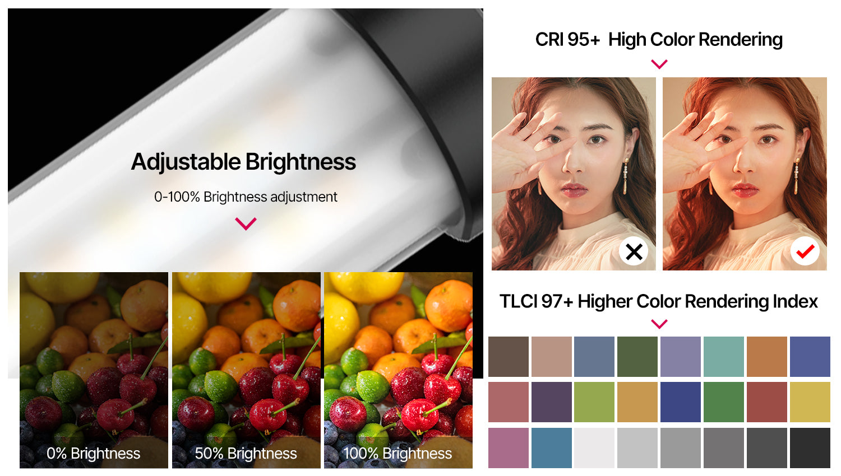The image size is (841, 476).
Task: Pick the dark navy blue swatch in middle row
Action: pyautogui.click(x=681, y=402)
